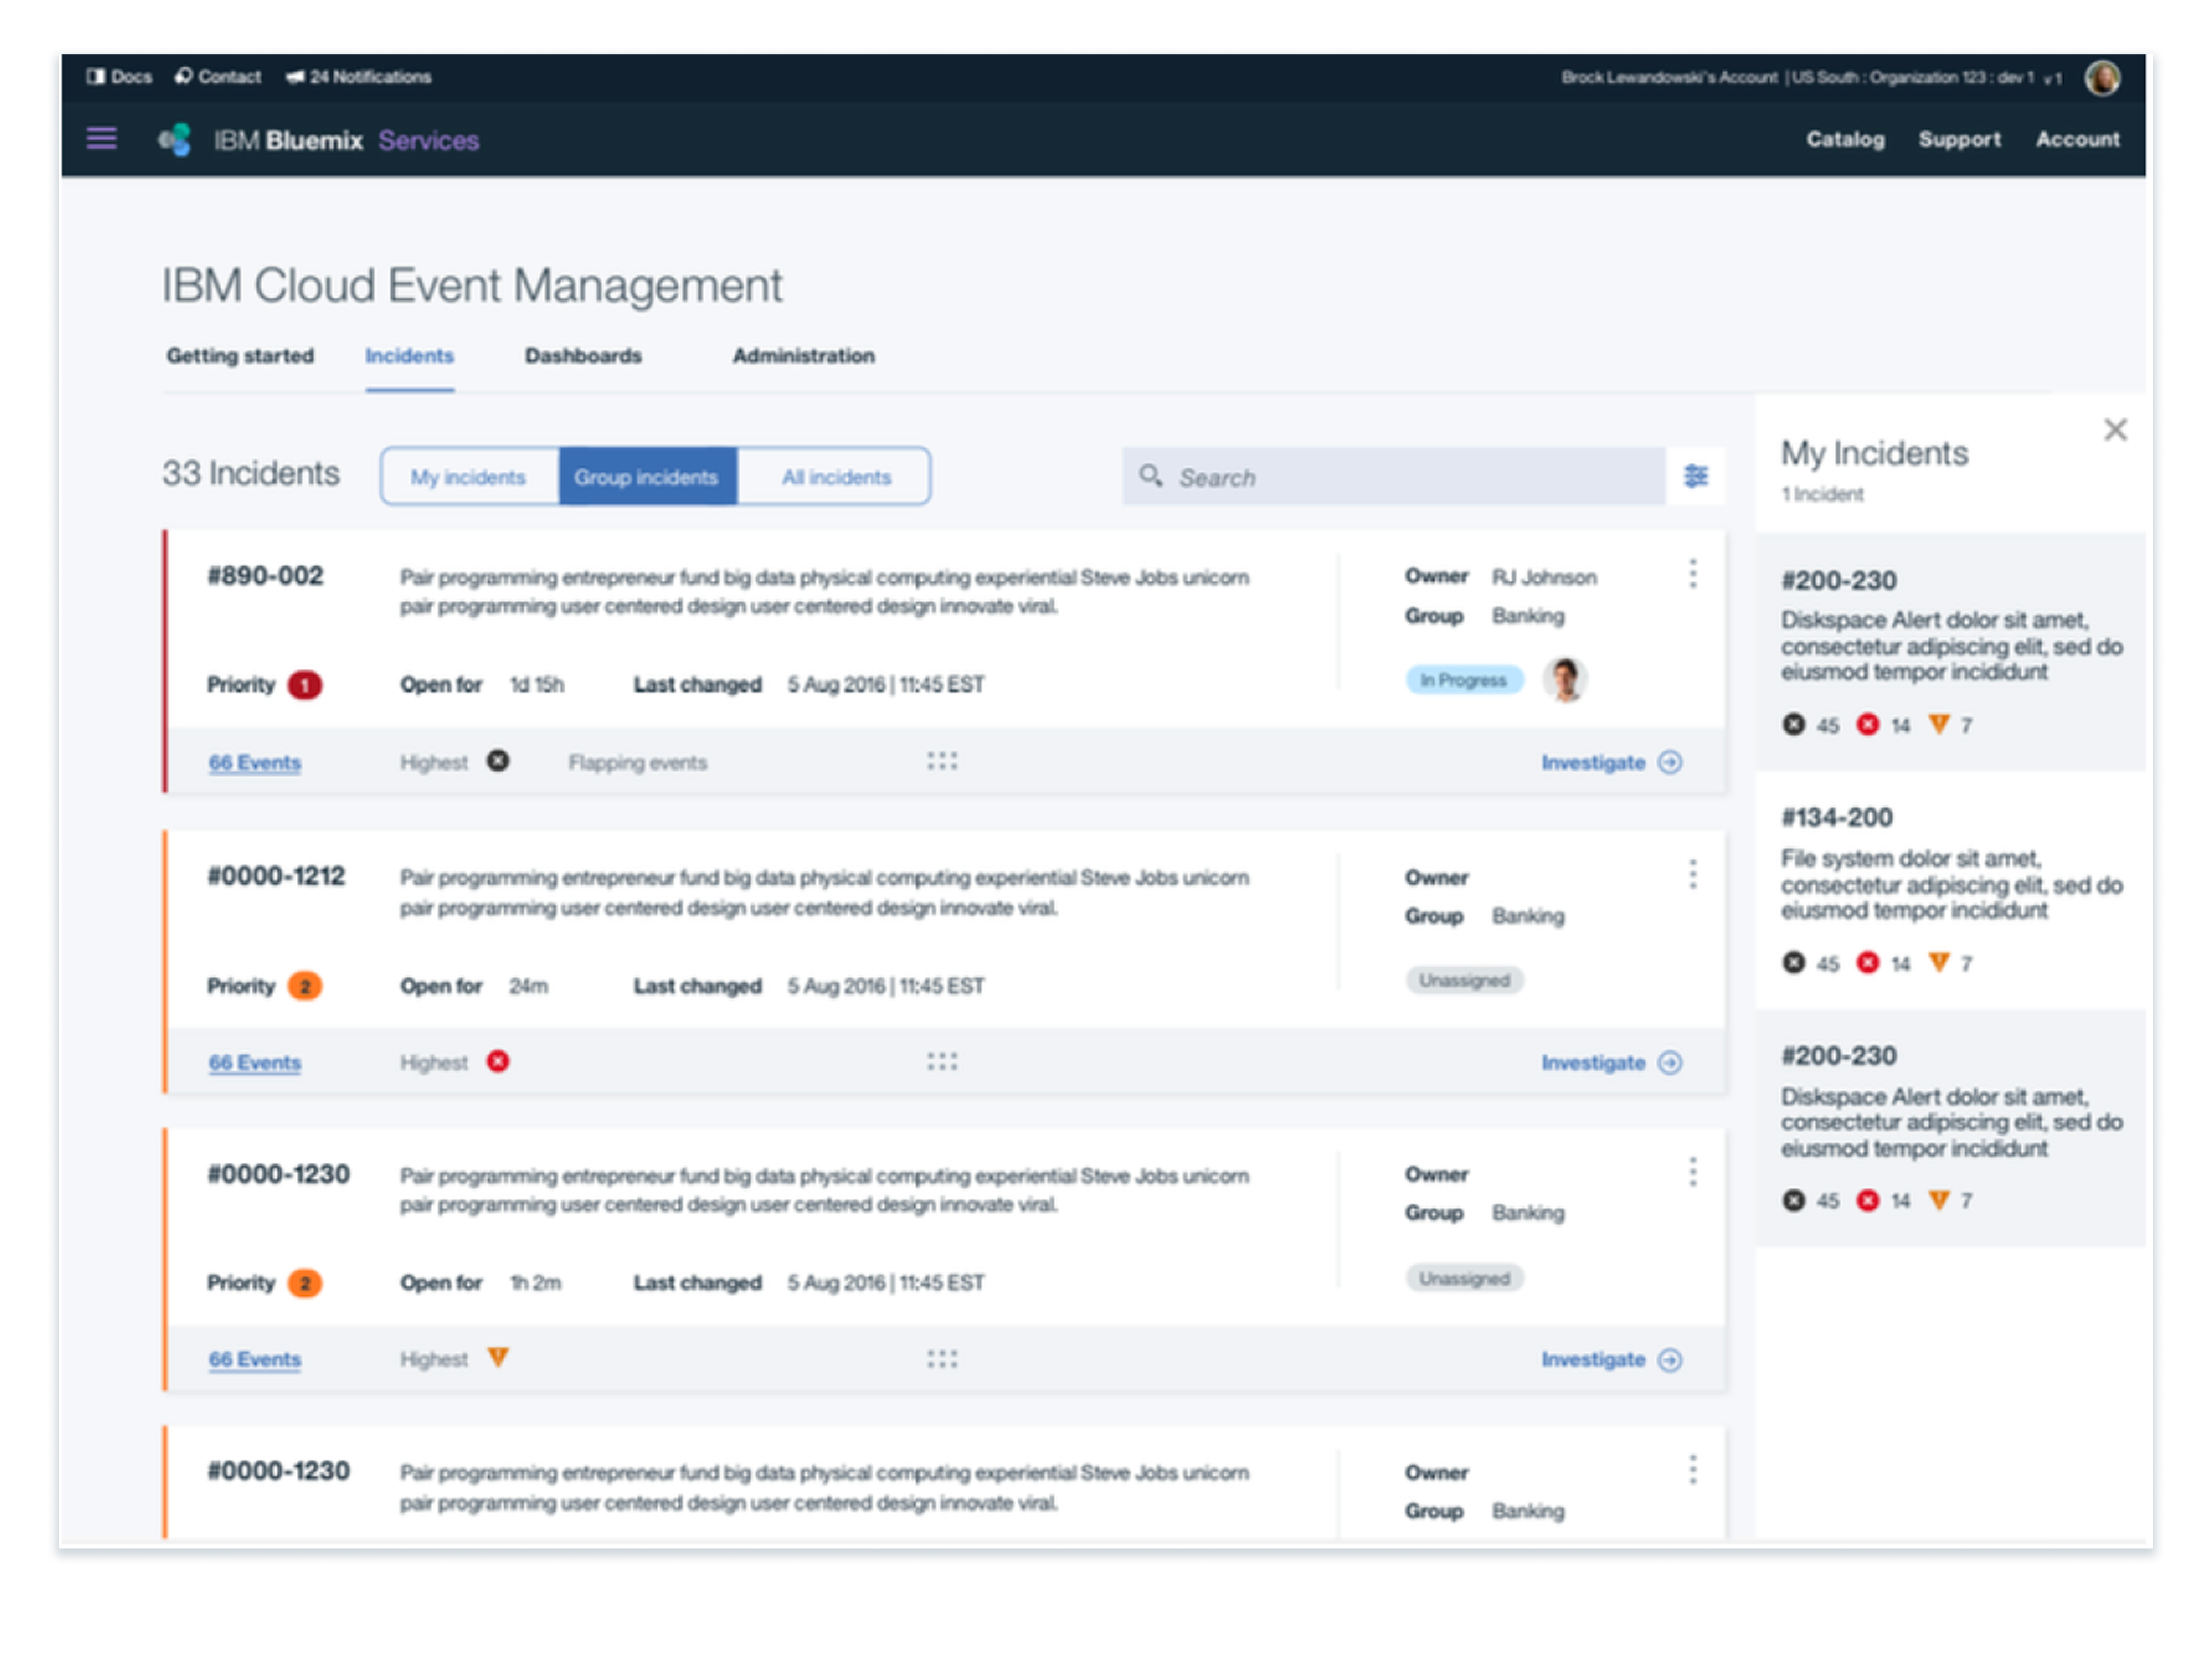The width and height of the screenshot is (2212, 1659).
Task: Click the #890-002 incident number
Action: tap(265, 576)
